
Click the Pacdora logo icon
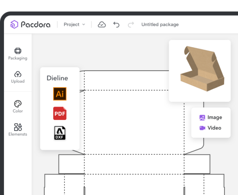pos(14,24)
